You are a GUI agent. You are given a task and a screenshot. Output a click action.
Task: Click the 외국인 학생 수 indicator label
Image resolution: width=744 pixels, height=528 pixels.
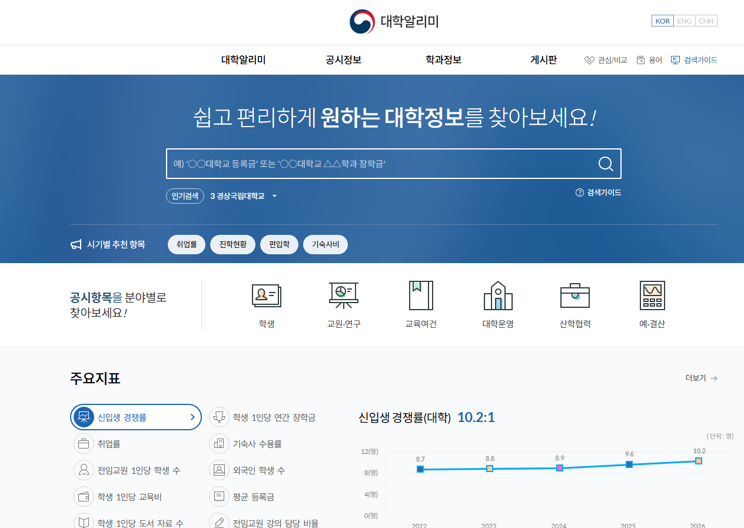(x=259, y=470)
